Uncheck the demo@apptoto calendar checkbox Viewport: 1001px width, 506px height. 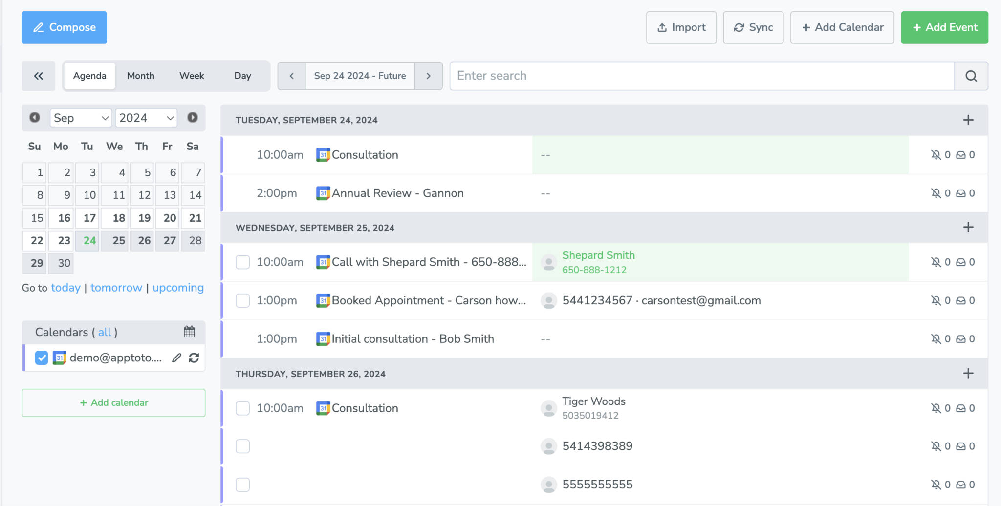pos(42,358)
